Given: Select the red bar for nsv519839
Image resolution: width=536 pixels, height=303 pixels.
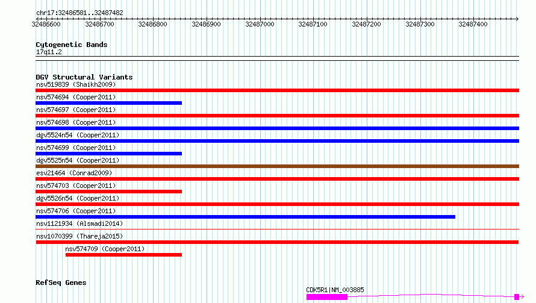Looking at the screenshot, I should pos(277,90).
